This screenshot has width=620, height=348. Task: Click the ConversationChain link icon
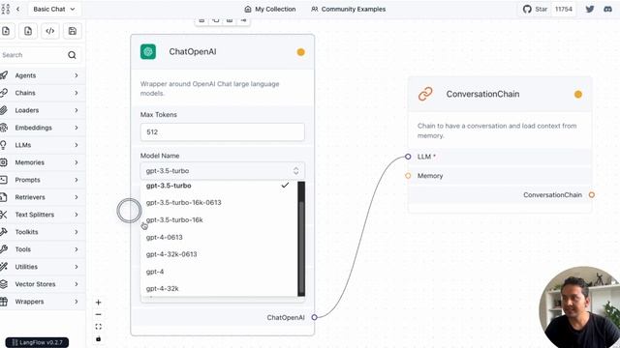tap(425, 94)
